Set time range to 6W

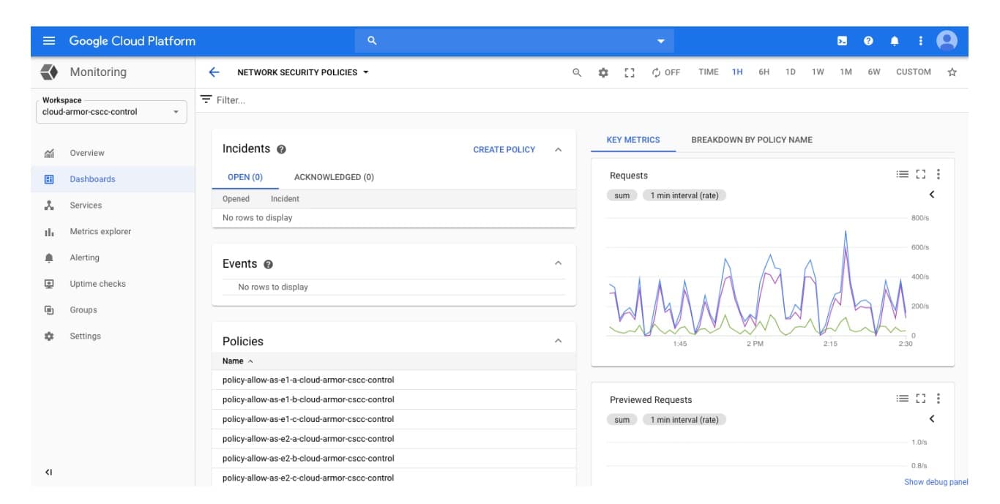[x=874, y=72]
